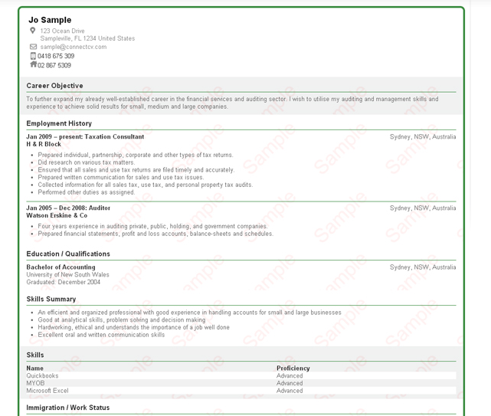Click the Skills Summary heading

point(51,299)
